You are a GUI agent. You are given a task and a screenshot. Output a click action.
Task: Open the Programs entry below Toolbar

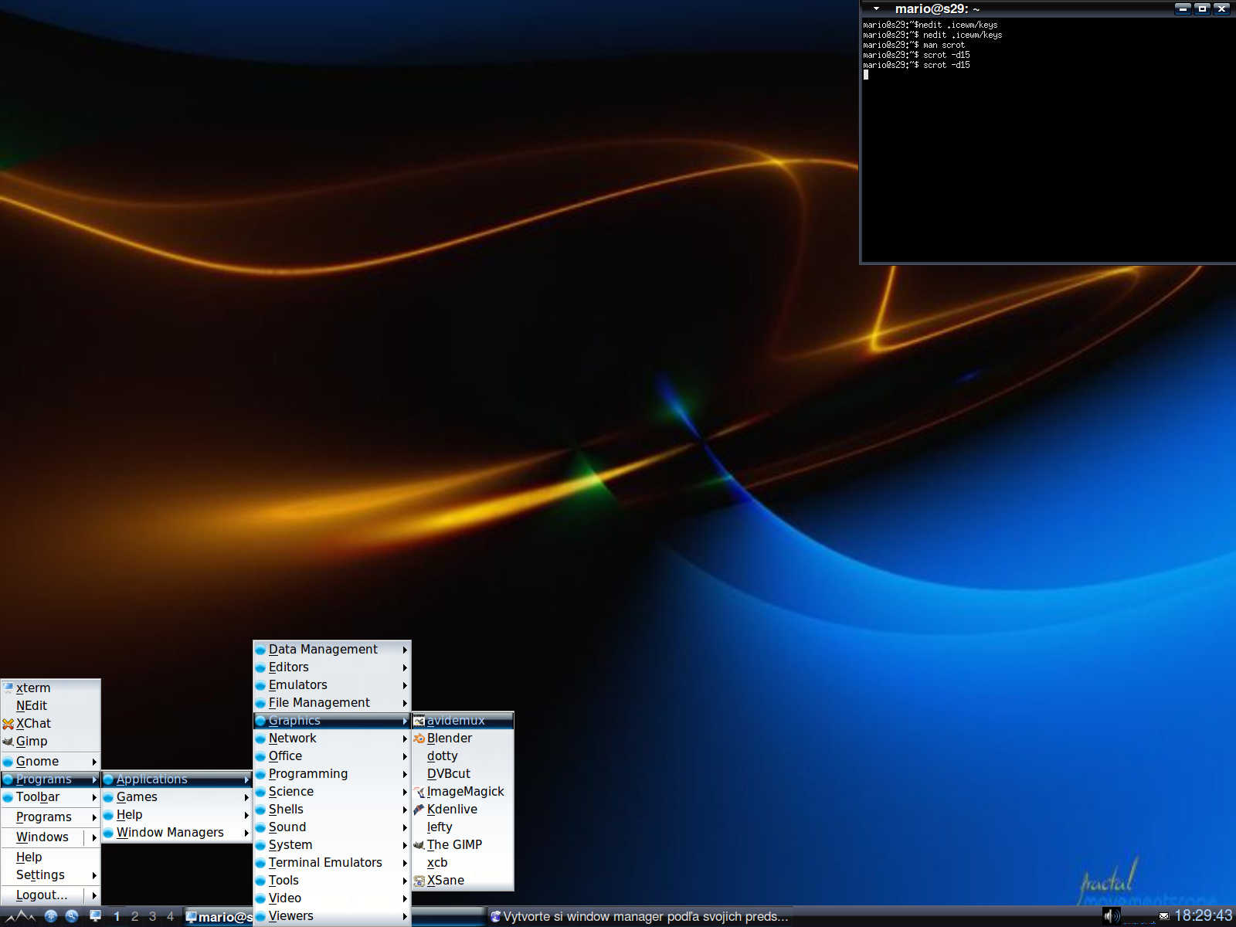pos(51,817)
